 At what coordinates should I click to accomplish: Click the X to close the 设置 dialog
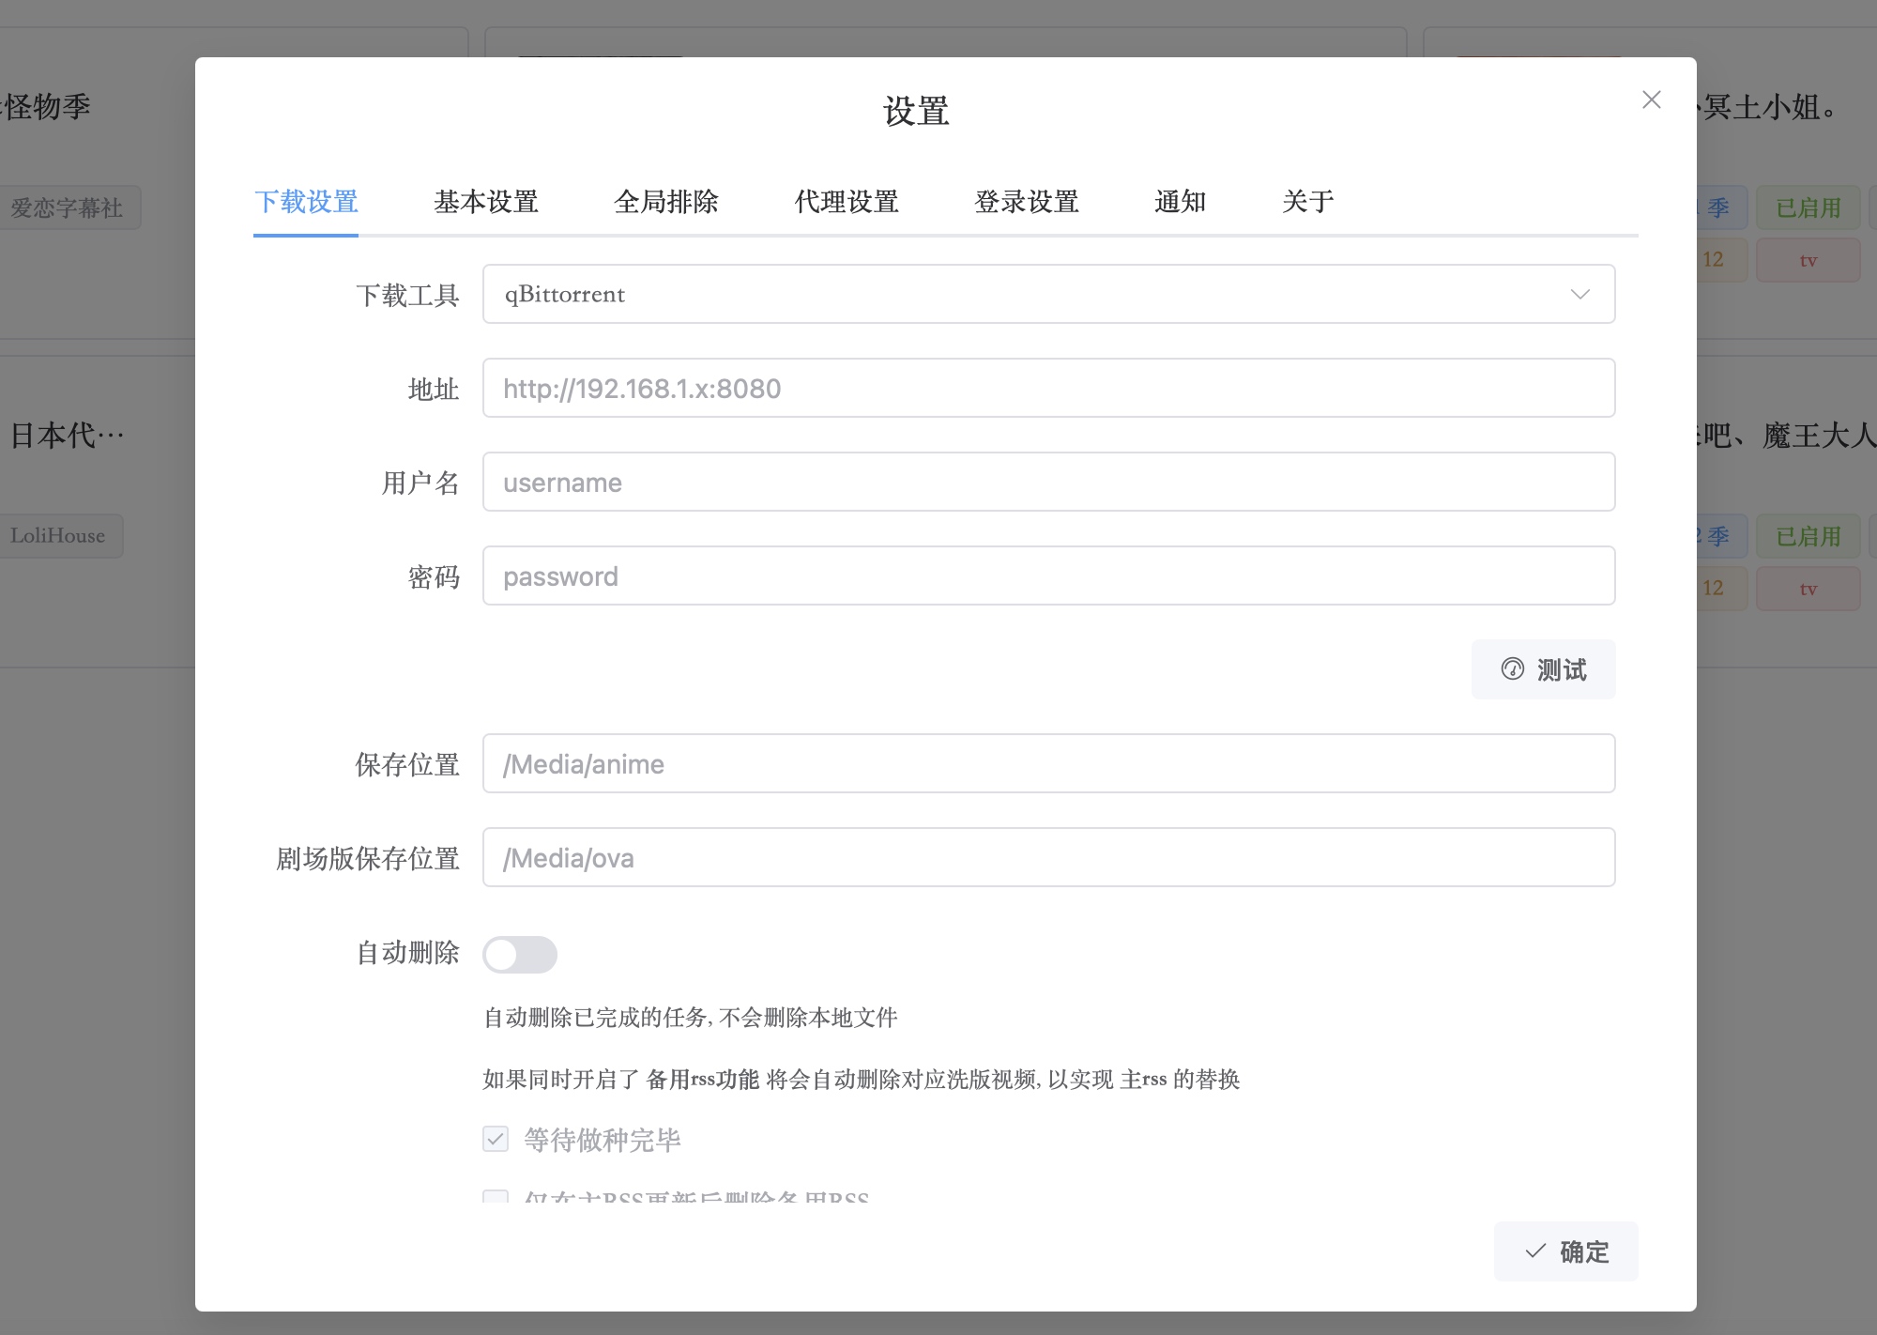click(x=1653, y=100)
